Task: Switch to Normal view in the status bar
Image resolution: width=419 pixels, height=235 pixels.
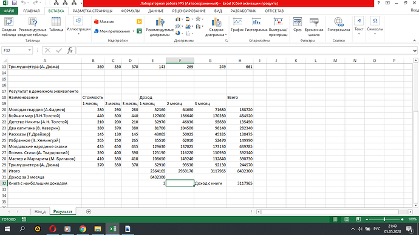Action: (335, 219)
